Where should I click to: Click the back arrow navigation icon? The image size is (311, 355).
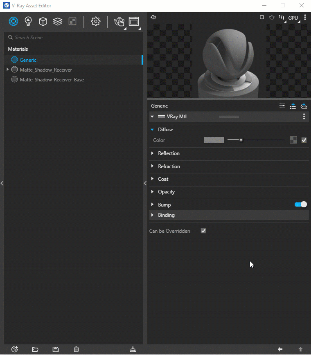(x=280, y=349)
